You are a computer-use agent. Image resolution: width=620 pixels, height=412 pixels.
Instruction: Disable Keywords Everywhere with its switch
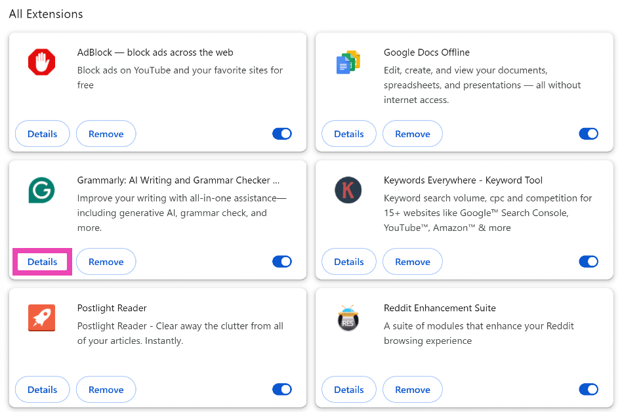point(589,262)
